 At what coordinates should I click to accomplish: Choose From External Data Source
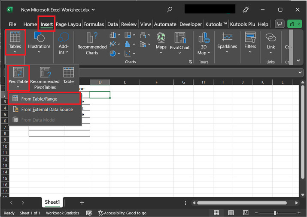[47, 110]
